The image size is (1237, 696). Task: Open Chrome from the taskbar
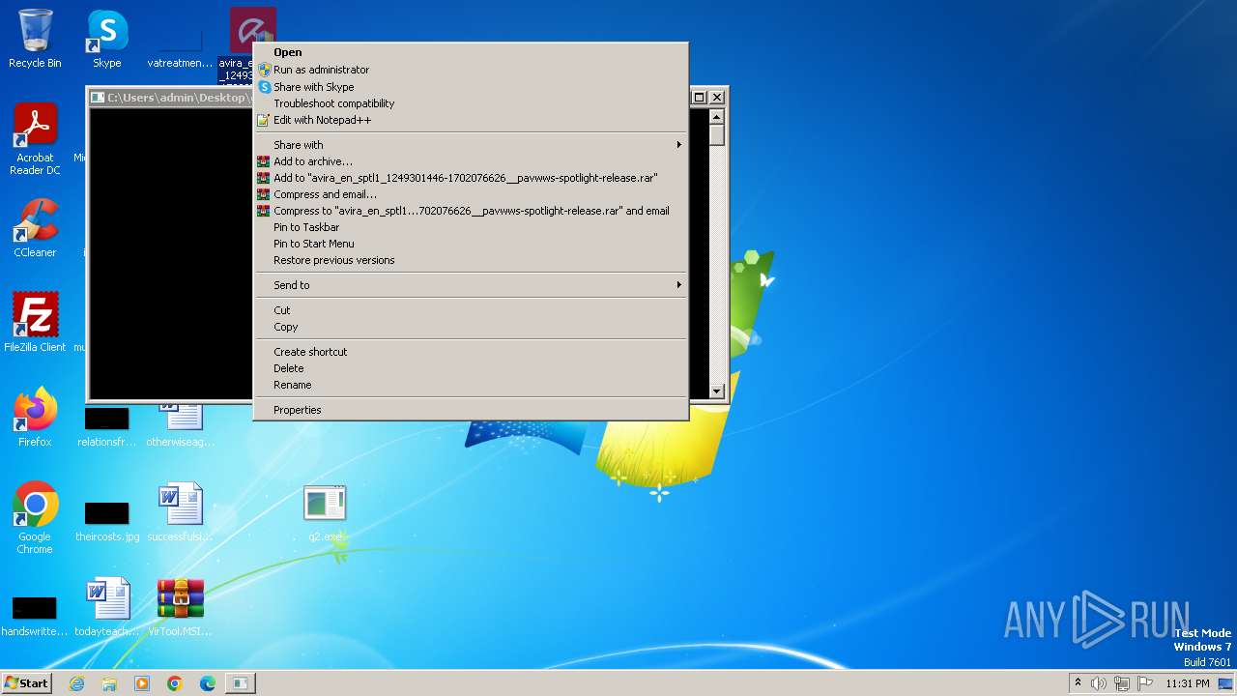pyautogui.click(x=175, y=683)
